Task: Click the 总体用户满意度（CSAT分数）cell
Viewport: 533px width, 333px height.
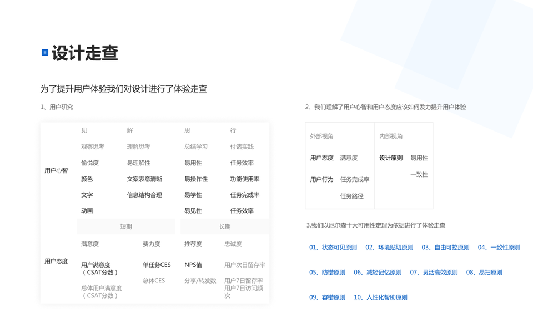Action: tap(101, 292)
